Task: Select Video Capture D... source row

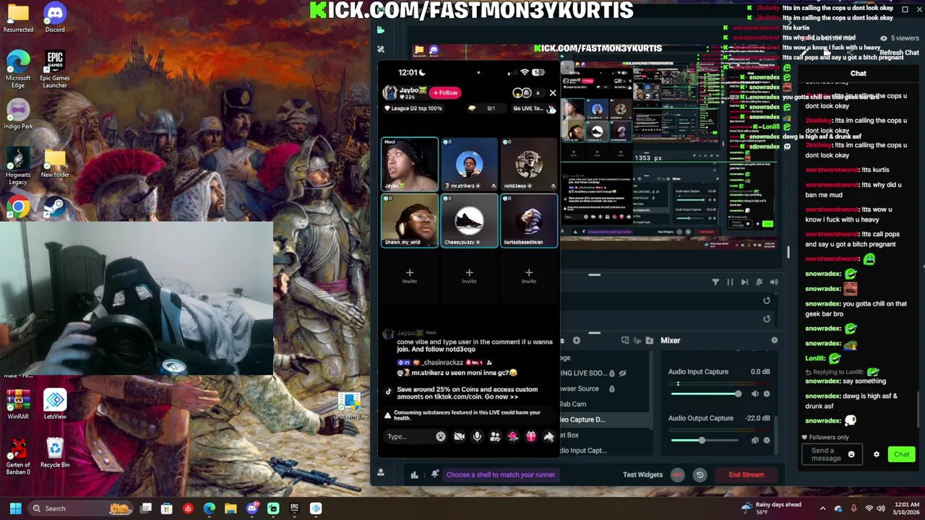Action: coord(606,419)
